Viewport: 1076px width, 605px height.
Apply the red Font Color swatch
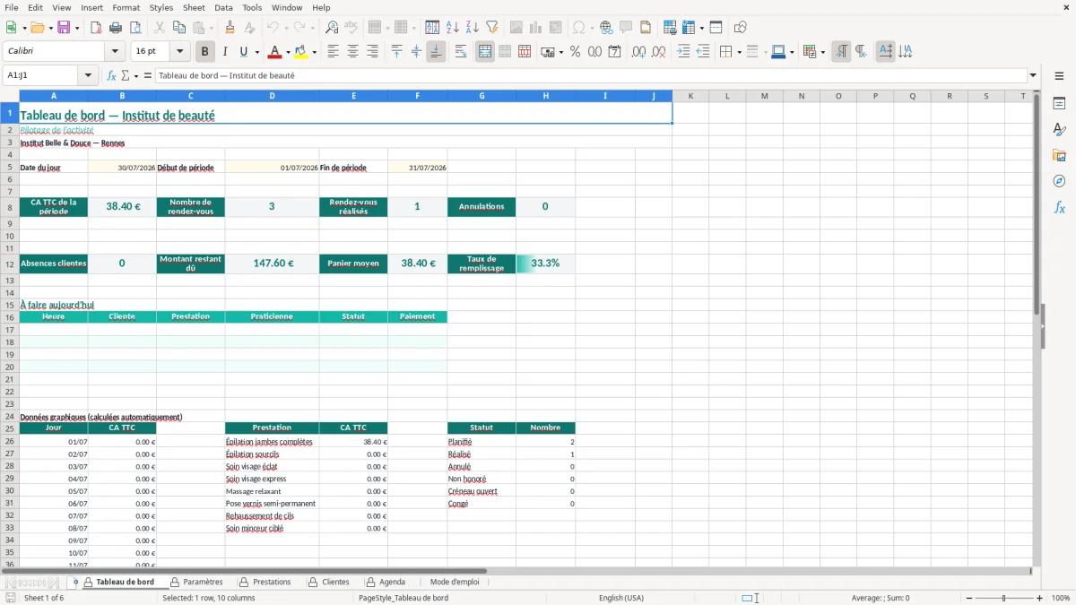[275, 52]
